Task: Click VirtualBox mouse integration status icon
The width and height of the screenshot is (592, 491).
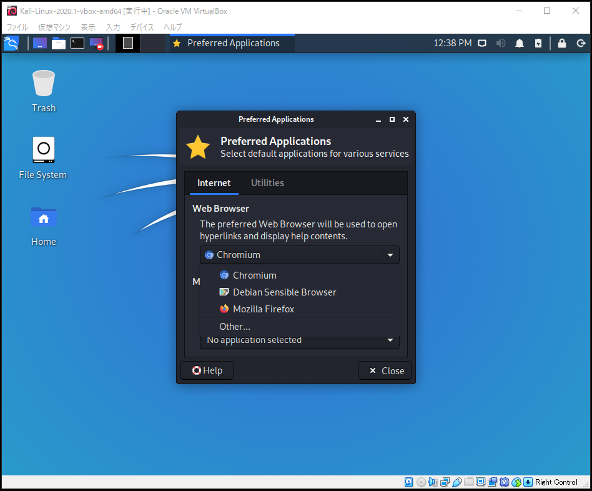Action: pyautogui.click(x=516, y=482)
